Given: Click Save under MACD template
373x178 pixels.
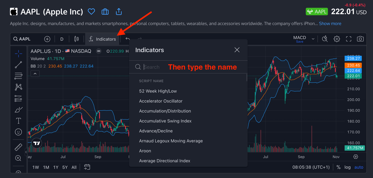Looking at the screenshot, I should pyautogui.click(x=300, y=42).
